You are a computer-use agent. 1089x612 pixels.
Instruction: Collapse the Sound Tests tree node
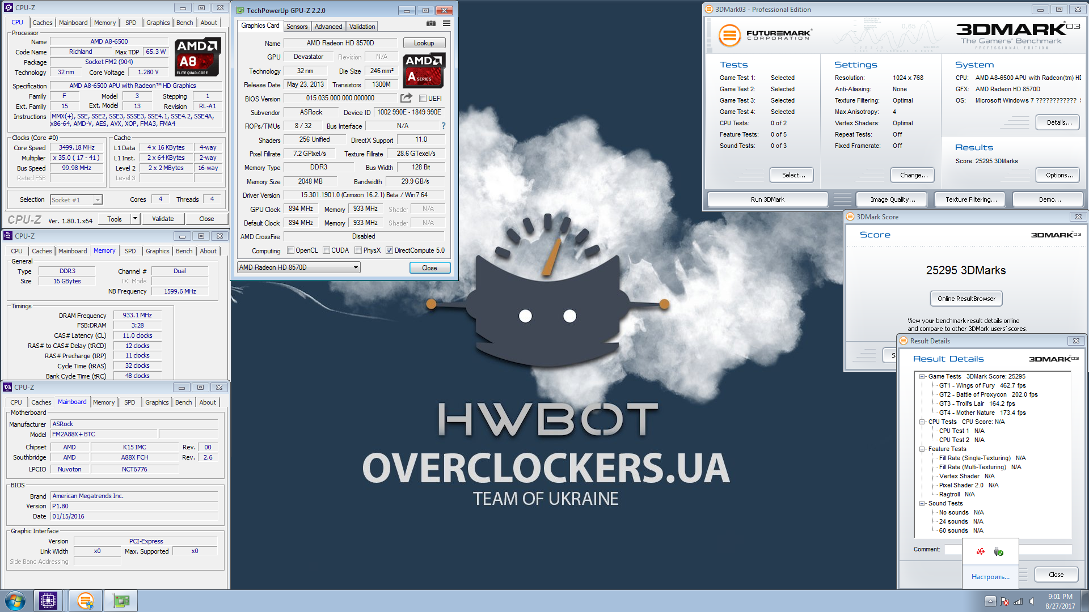click(x=922, y=503)
